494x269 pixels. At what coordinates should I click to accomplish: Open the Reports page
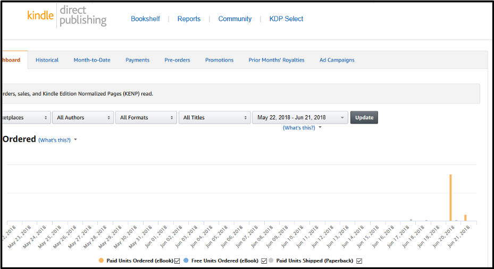pyautogui.click(x=189, y=19)
